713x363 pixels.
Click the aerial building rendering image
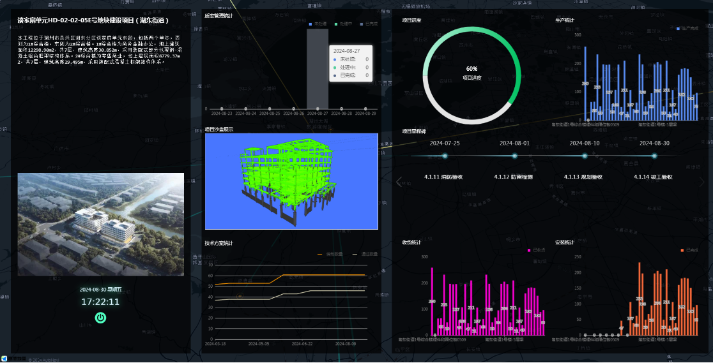pyautogui.click(x=100, y=224)
